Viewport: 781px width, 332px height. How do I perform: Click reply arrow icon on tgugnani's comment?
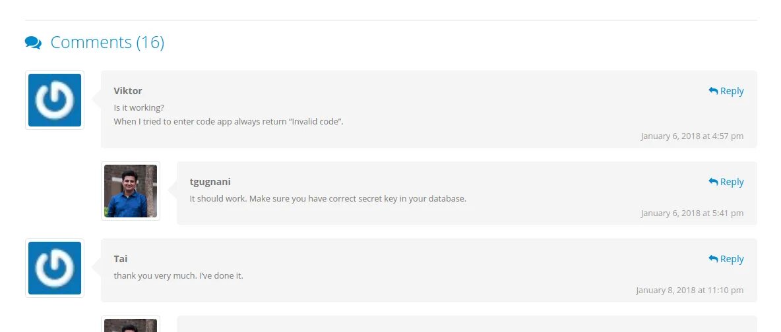pyautogui.click(x=713, y=182)
